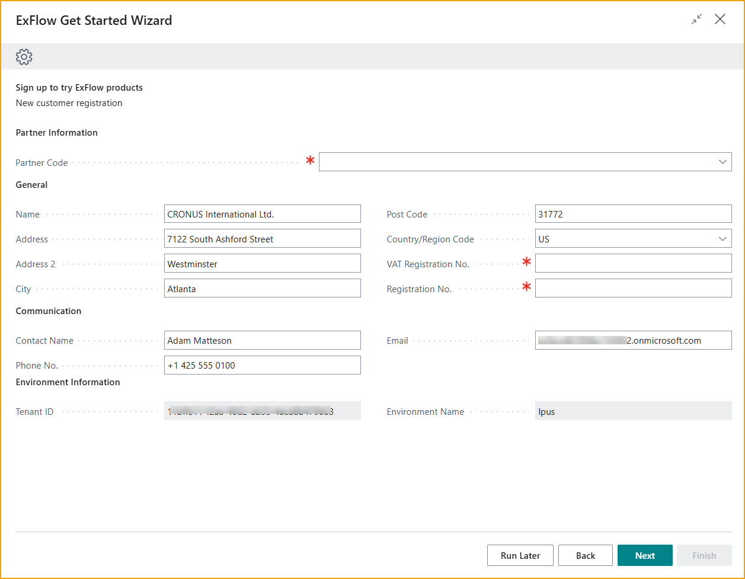Click the City label
Screen dimensions: 745x579
coord(24,289)
